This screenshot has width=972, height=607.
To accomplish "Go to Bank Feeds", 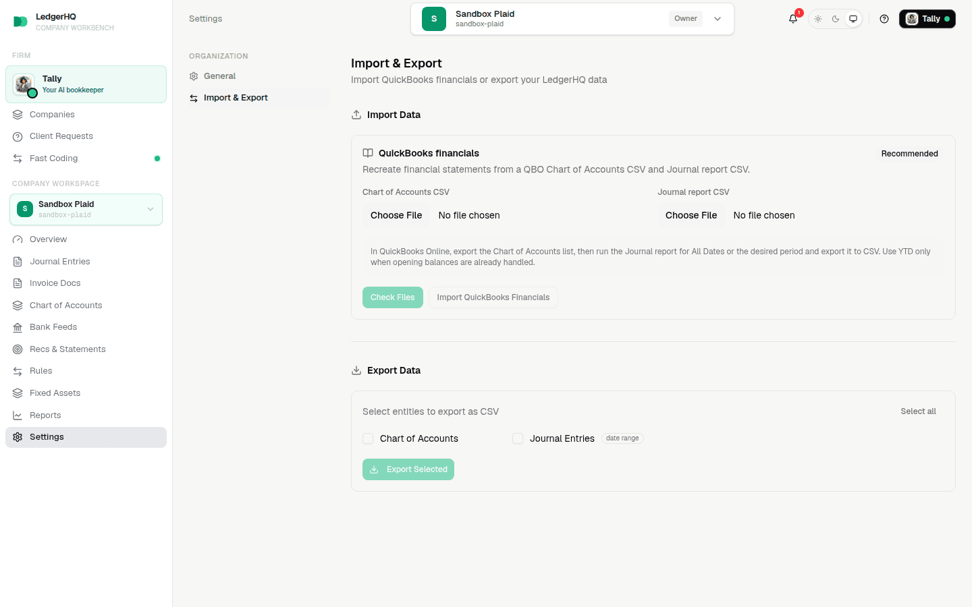I will (86, 327).
